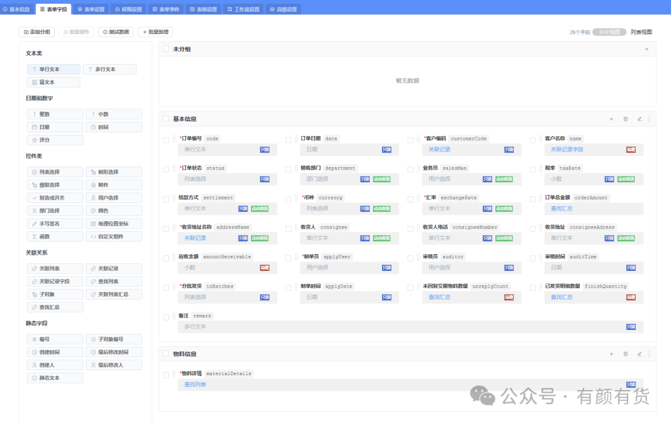Click the trash icon in 基本信息 group header
Screen dimensions: 671x423
point(625,119)
